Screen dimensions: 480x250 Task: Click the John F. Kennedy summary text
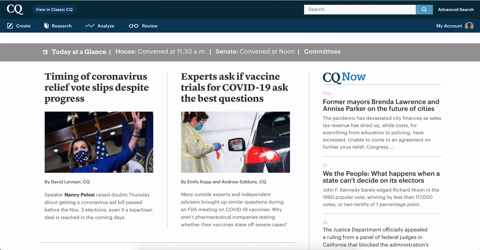click(x=381, y=197)
